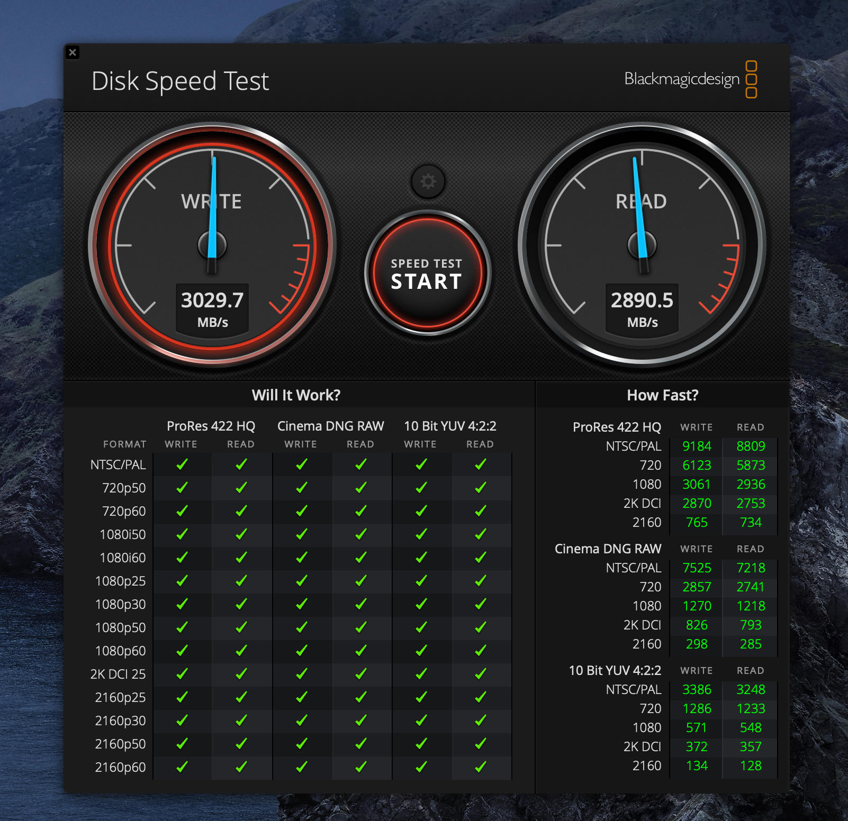Click the 10 Bit YUV read checkmark for 2160p60
The image size is (848, 821).
pyautogui.click(x=480, y=767)
